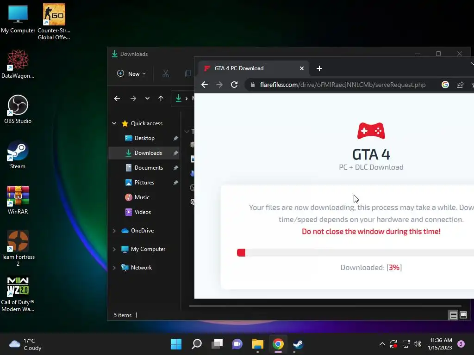Unpin Pictures using its pin icon
Screen dimensions: 474x355
[175, 183]
